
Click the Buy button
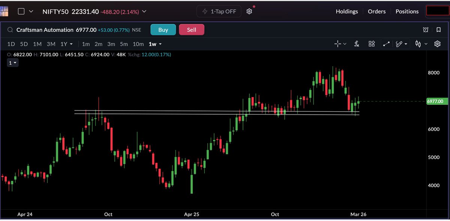click(163, 30)
